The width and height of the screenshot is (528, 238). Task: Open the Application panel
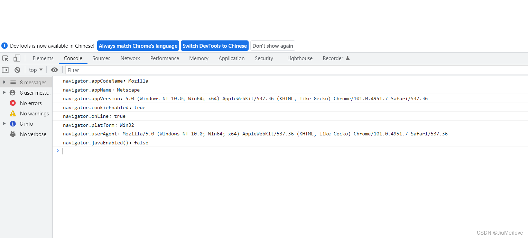coord(231,58)
